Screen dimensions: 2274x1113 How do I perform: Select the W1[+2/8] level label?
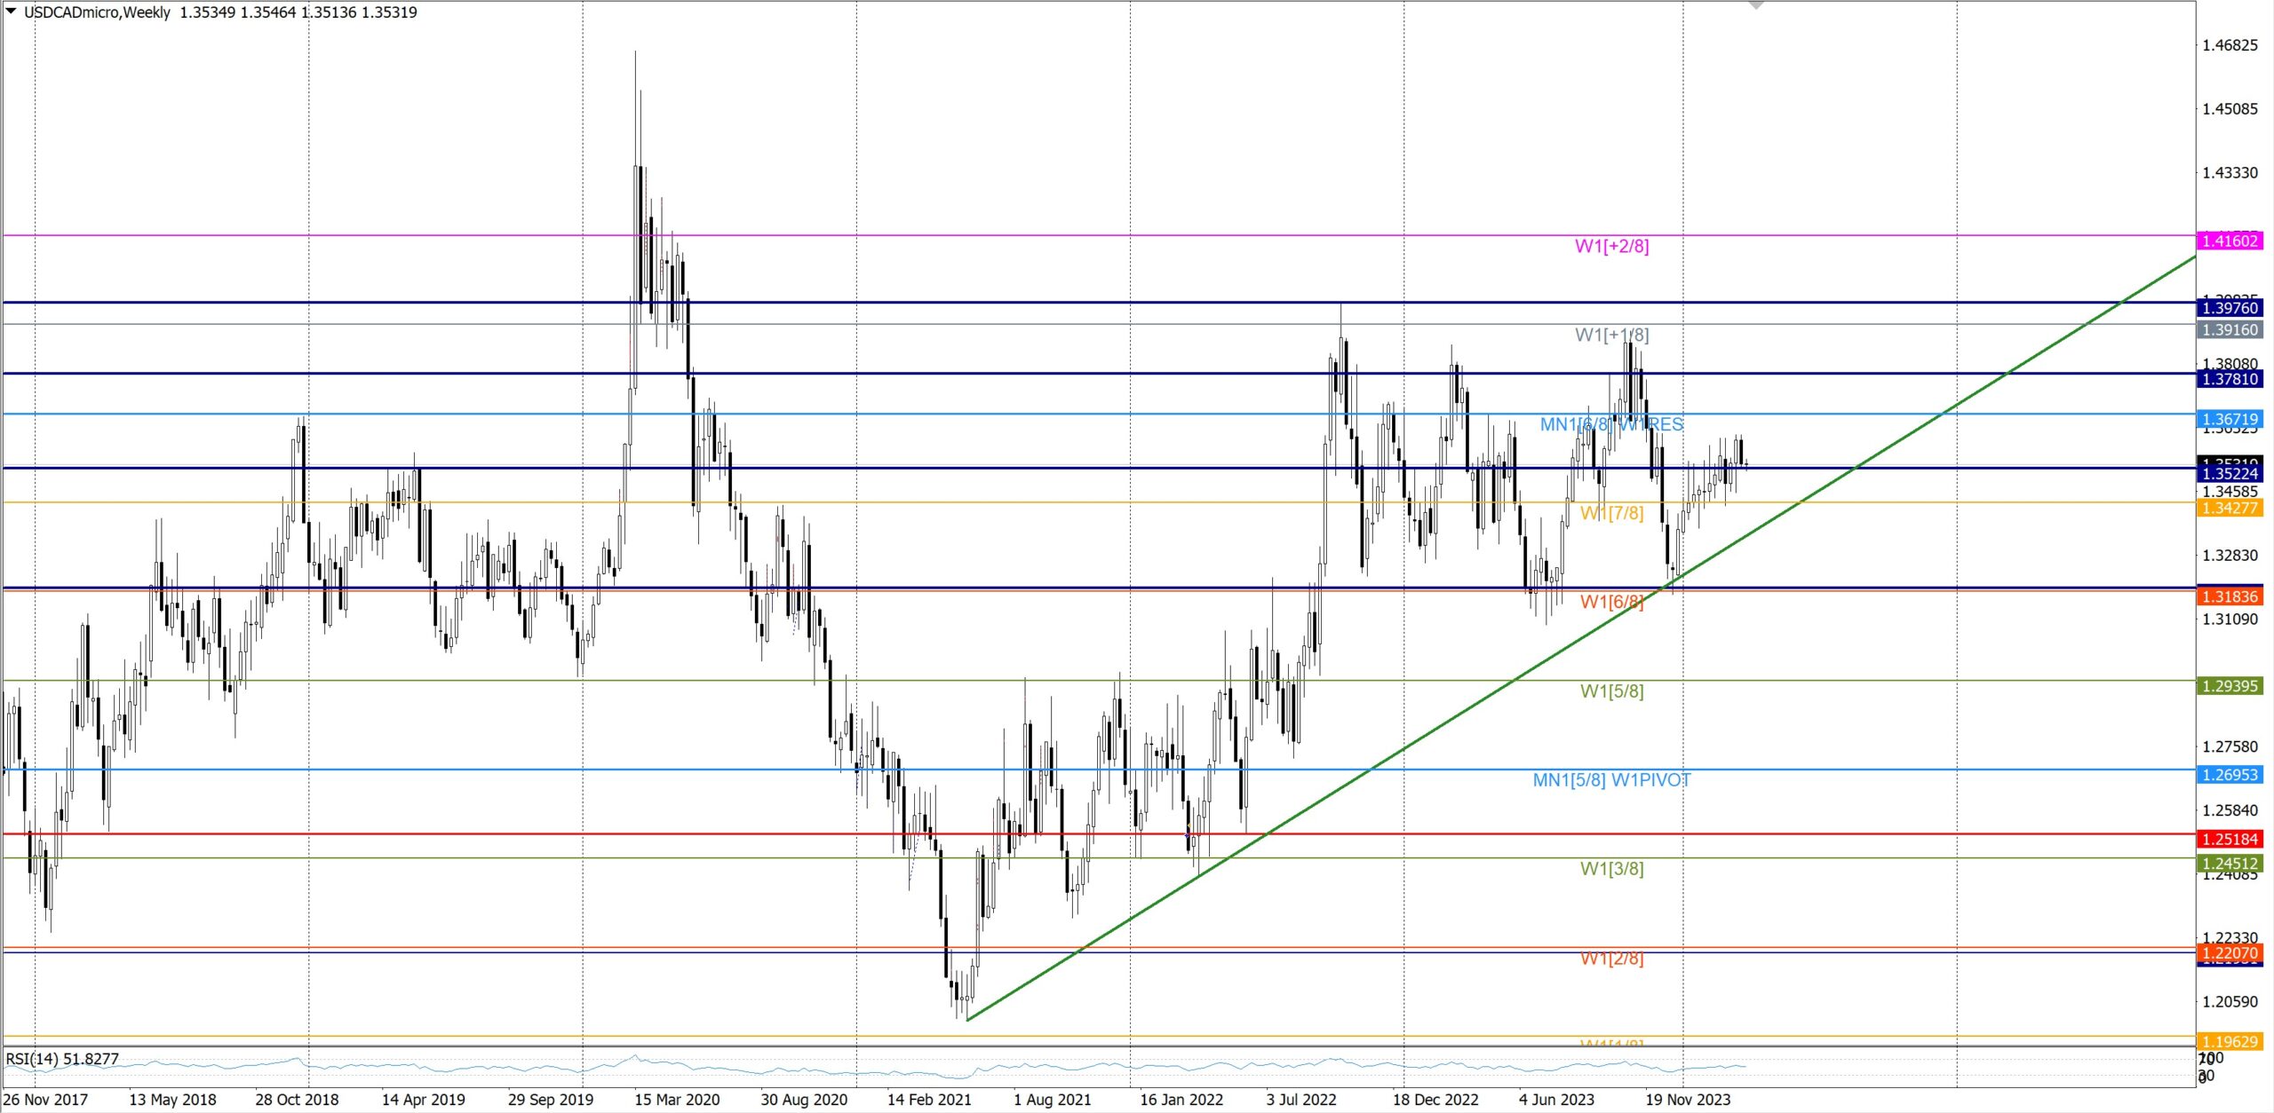pos(1611,247)
